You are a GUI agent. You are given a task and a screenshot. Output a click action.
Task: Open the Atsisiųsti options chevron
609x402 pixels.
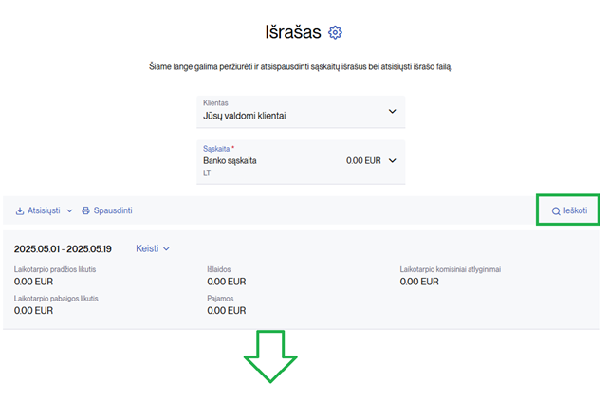69,211
